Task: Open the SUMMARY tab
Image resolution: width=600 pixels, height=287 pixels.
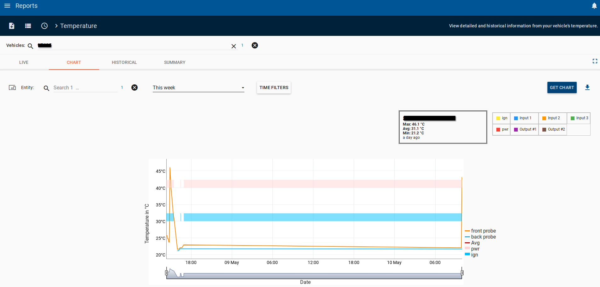Action: click(x=174, y=62)
